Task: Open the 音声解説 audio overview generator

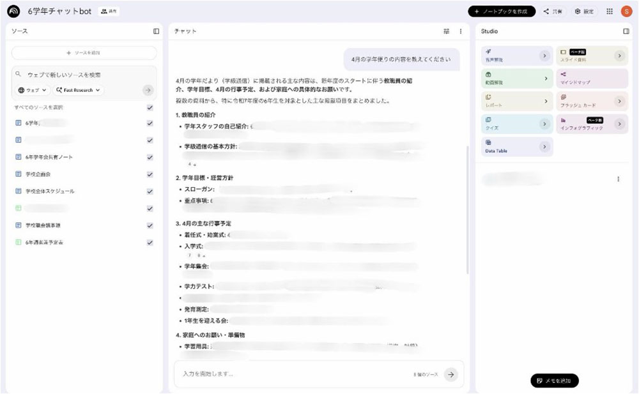Action: [516, 55]
